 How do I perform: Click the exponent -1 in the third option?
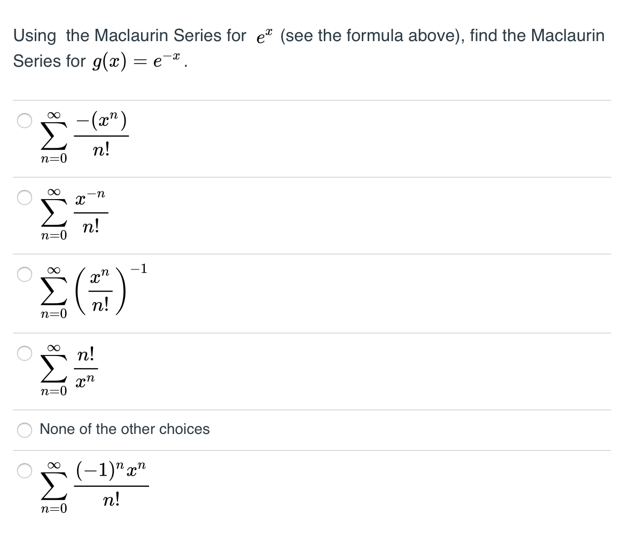coord(140,268)
